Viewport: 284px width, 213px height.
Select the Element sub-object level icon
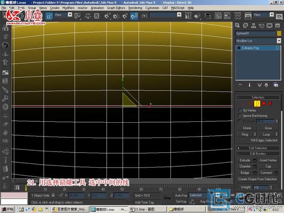(270, 103)
